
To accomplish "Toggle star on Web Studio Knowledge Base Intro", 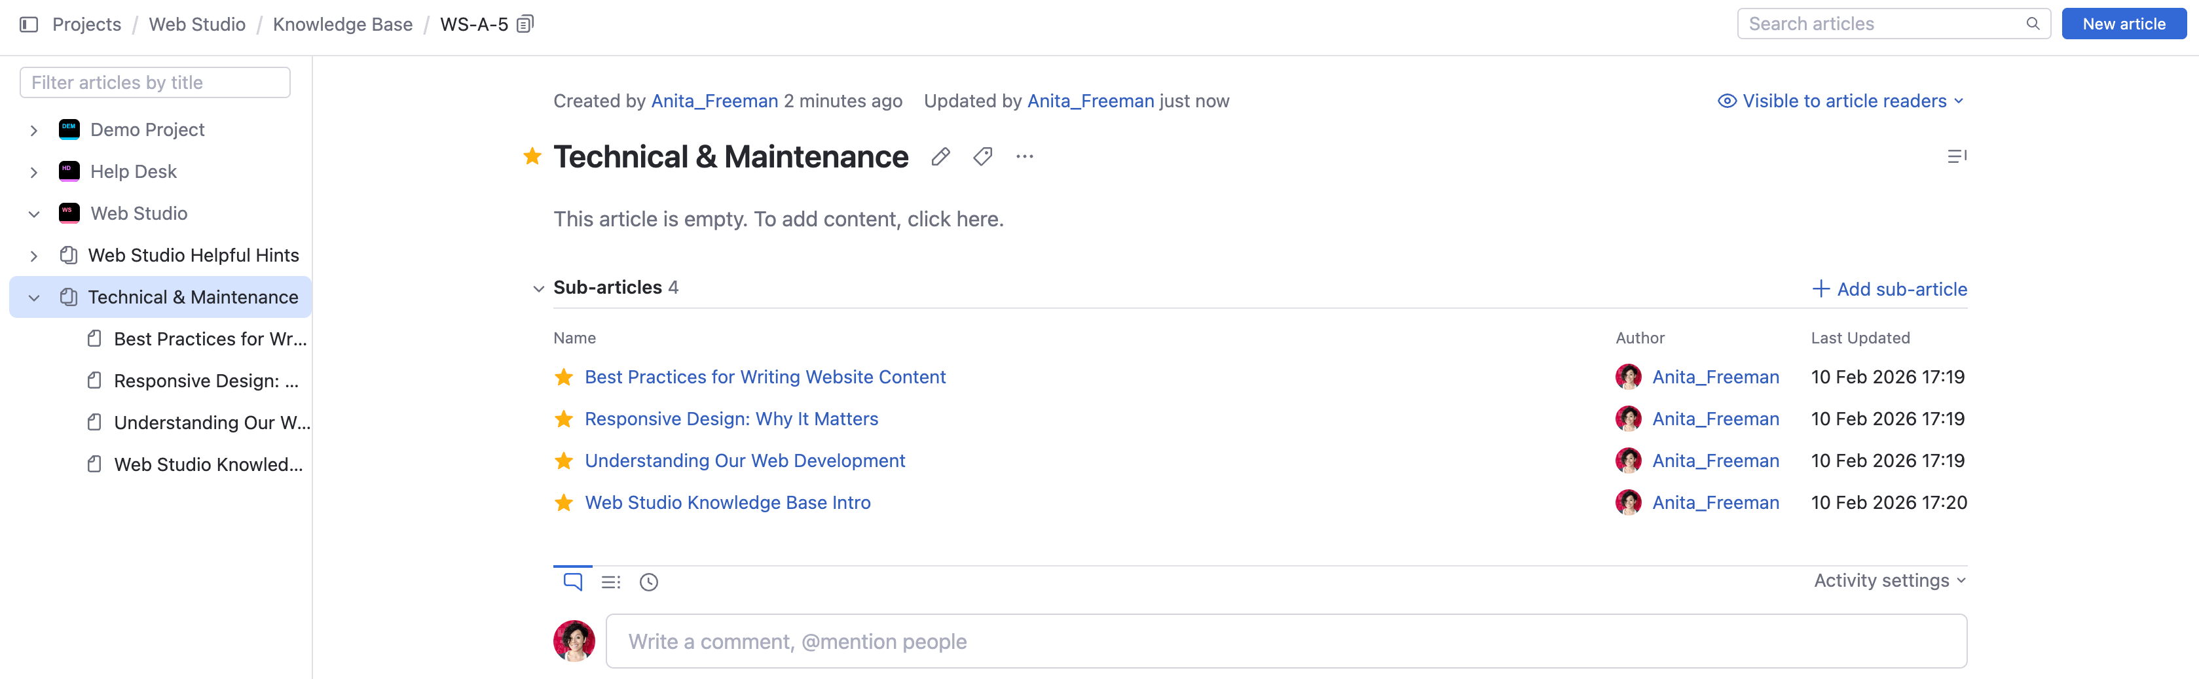I will pyautogui.click(x=563, y=502).
